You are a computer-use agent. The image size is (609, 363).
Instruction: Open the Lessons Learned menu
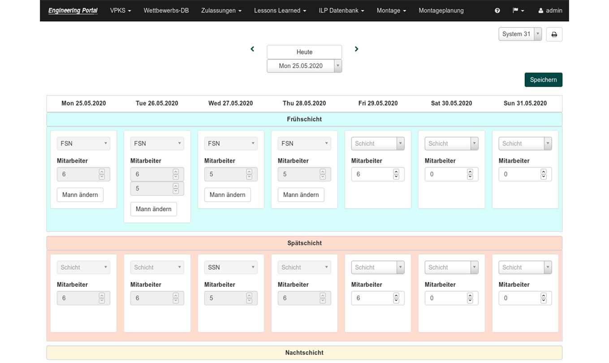[x=280, y=11]
